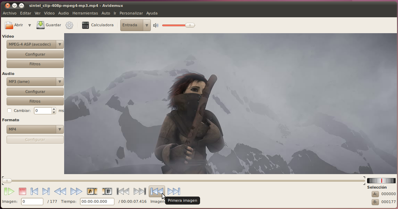Open the Entrada preview mode dropdown
Screen dimensions: 398x209
(136, 25)
